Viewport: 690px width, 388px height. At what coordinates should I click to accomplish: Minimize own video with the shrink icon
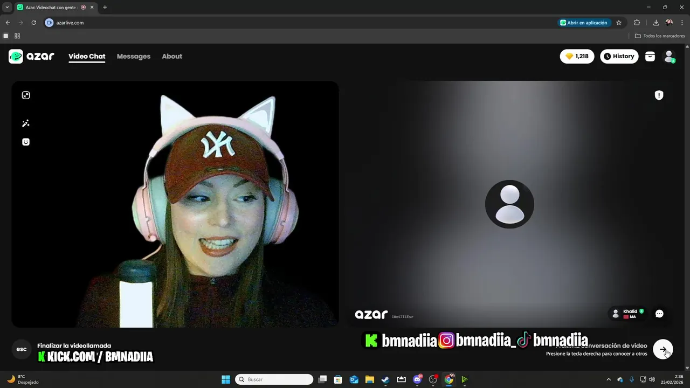pos(26,95)
